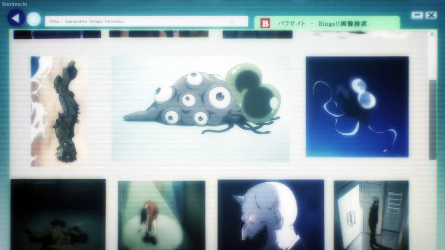Open the dark fallen figure image
Viewport: 445px width, 250px height.
[58, 214]
